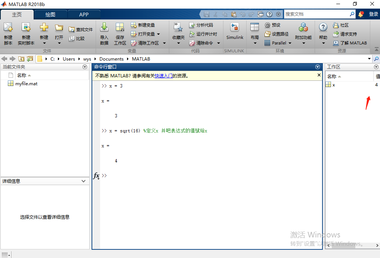Expand 清除命令 dropdown arrow
Image resolution: width=380 pixels, height=258 pixels.
click(x=218, y=43)
